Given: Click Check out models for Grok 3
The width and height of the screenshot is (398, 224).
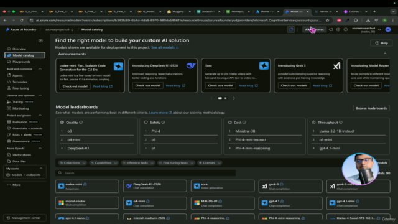Looking at the screenshot, I should (294, 86).
